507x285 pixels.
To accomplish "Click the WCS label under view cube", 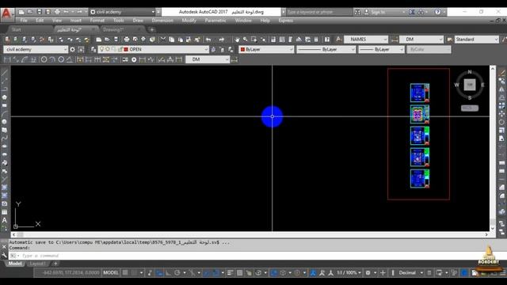I will pyautogui.click(x=470, y=108).
